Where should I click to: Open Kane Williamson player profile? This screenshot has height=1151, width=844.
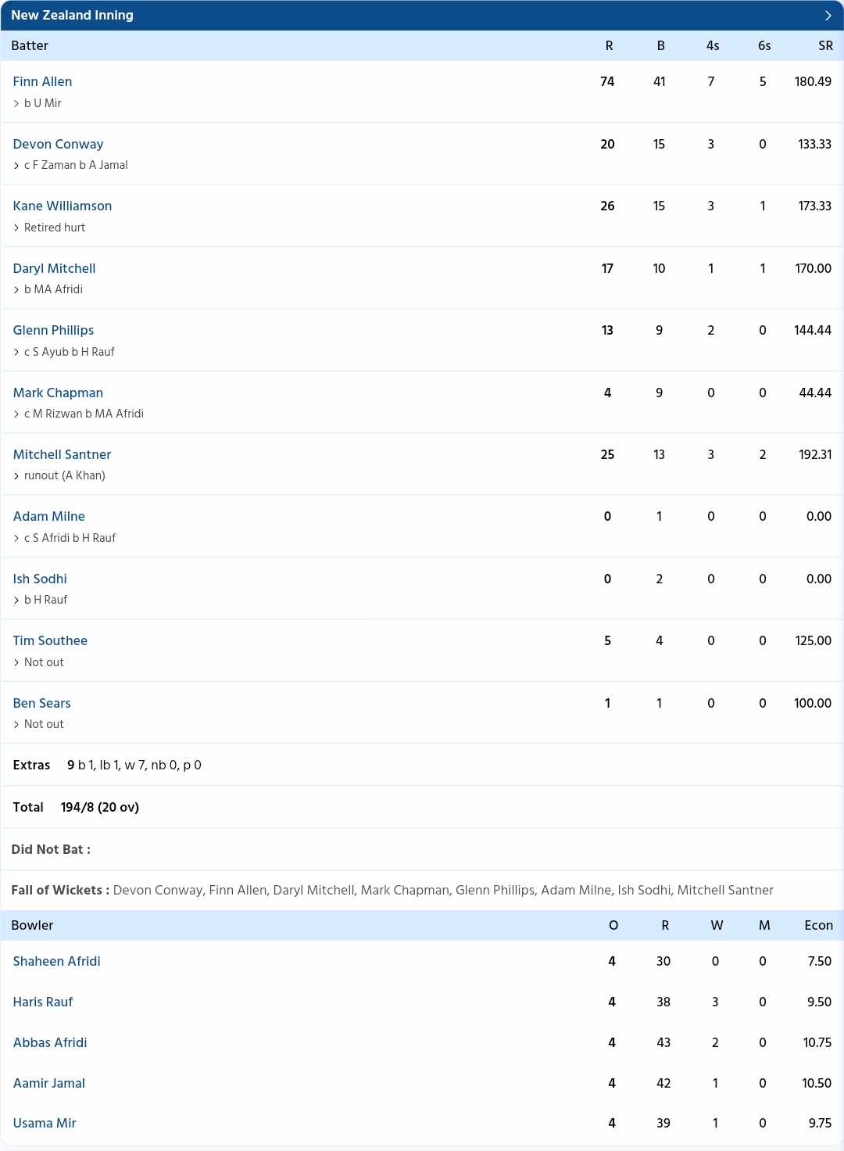coord(63,206)
